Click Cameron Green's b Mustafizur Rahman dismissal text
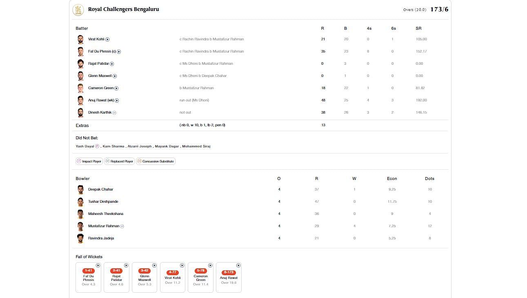The height and width of the screenshot is (298, 527). click(x=197, y=88)
